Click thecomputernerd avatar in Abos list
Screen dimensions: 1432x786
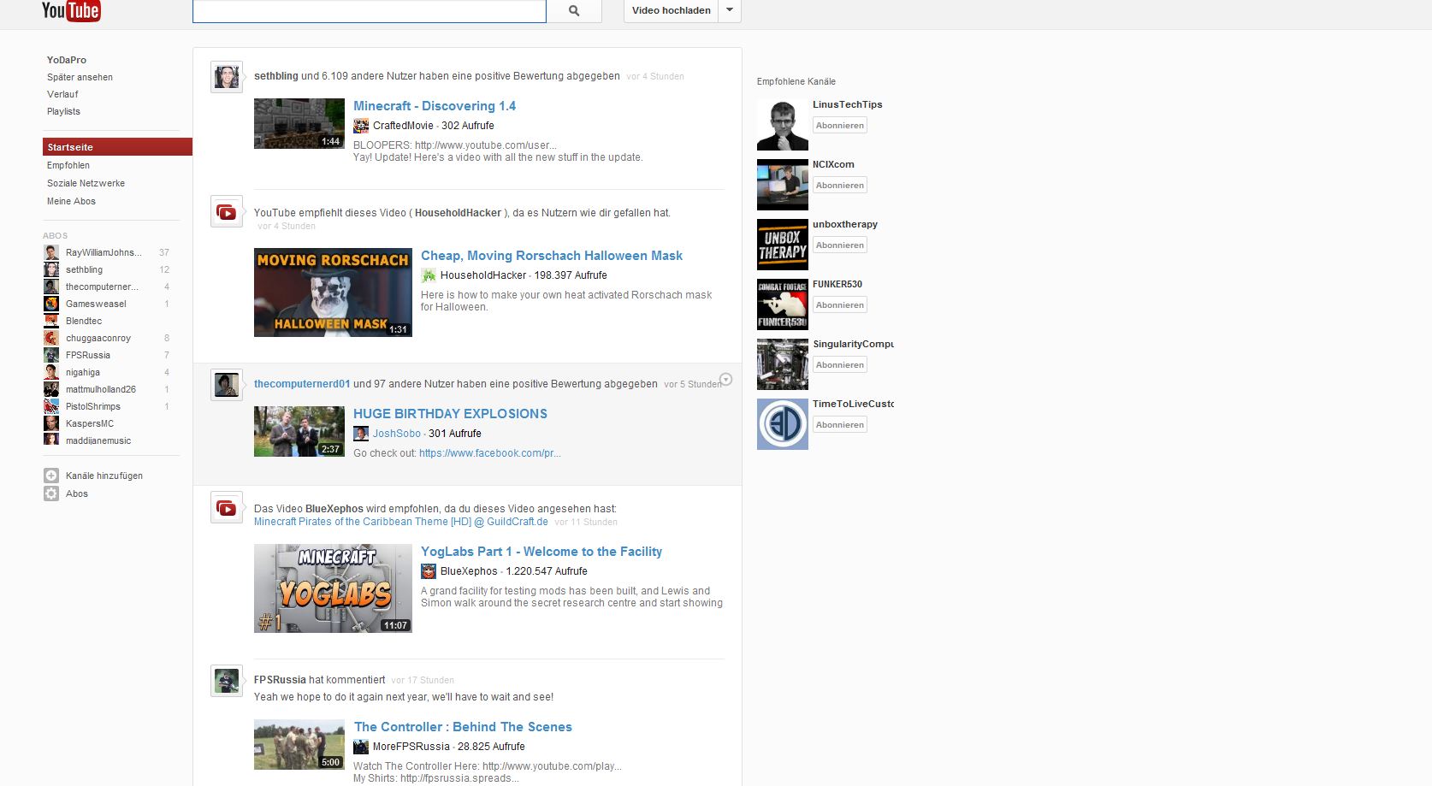click(x=51, y=287)
